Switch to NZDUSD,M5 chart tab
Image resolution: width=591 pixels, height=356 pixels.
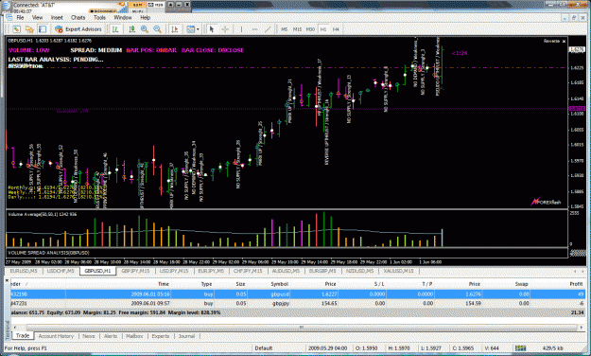359,271
